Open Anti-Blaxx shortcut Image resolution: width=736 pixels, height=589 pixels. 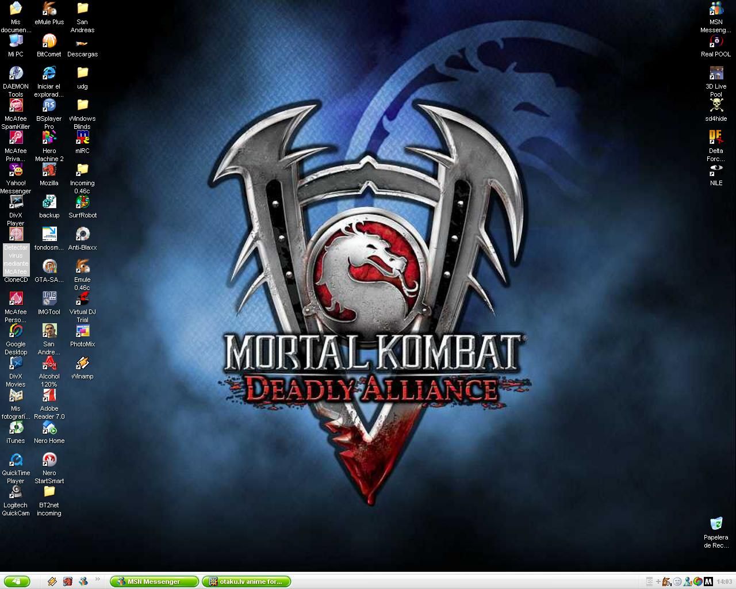tap(82, 234)
